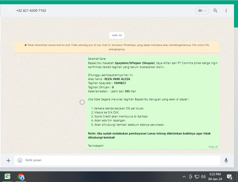Open the notification center with 4 alerts
The width and height of the screenshot is (238, 182).
coord(230,177)
